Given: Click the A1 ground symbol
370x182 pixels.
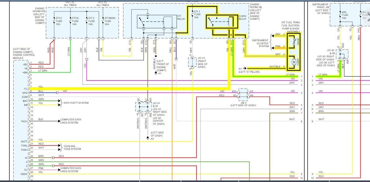Looking at the screenshot, I should coord(156,73).
